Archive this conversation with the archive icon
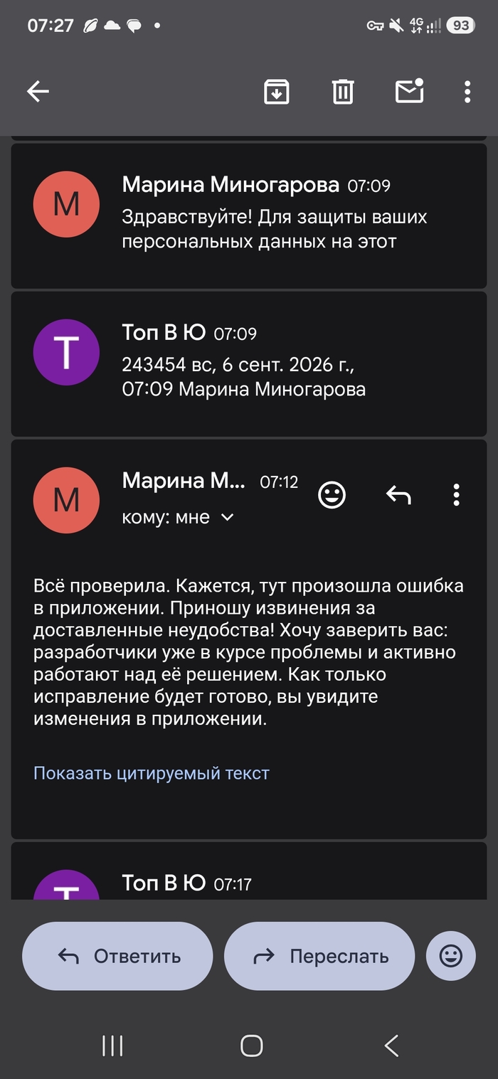The width and height of the screenshot is (498, 1079). [x=276, y=91]
